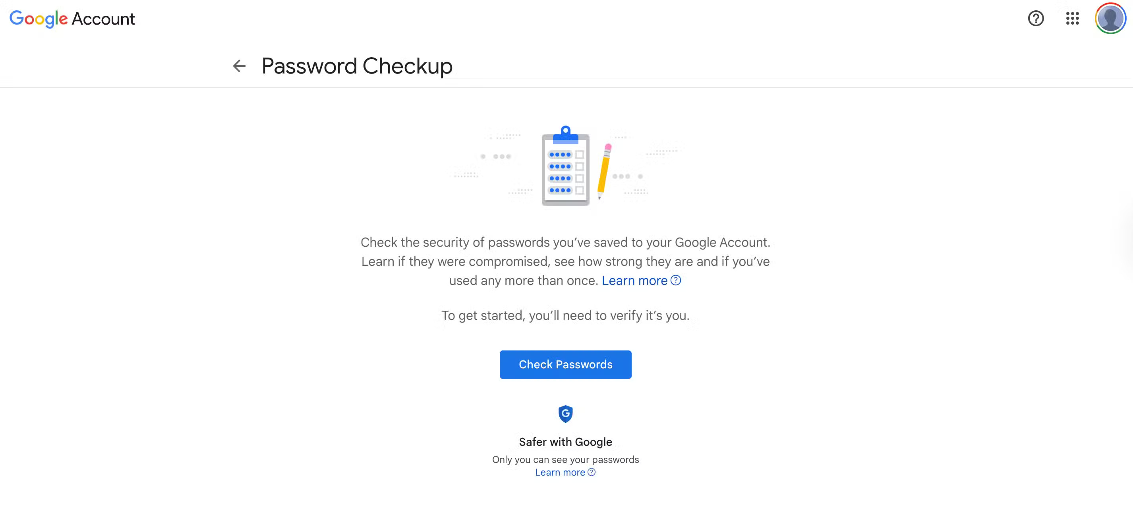Select the verify it's you instruction text
The image size is (1133, 507).
click(x=565, y=315)
